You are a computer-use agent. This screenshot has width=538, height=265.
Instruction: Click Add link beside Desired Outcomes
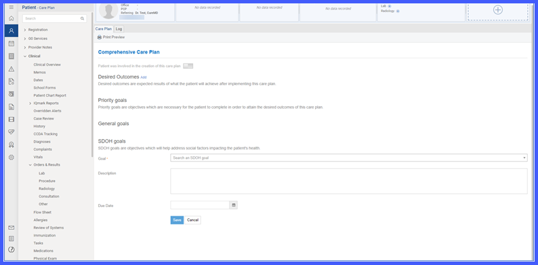click(144, 77)
